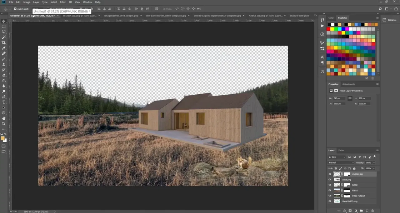Add a layer style with fx icon
This screenshot has width=400, height=213.
[x=345, y=211]
